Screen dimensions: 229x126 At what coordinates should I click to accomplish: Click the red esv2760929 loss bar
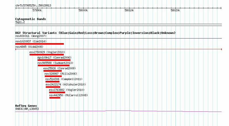(x=47, y=55)
